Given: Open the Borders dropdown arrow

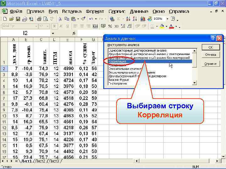Looking at the screenshot, I should (x=157, y=26).
